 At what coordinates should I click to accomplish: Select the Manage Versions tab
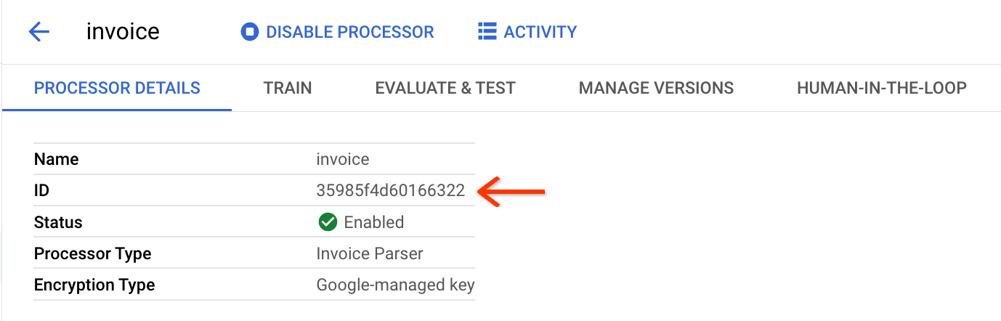[x=656, y=89]
